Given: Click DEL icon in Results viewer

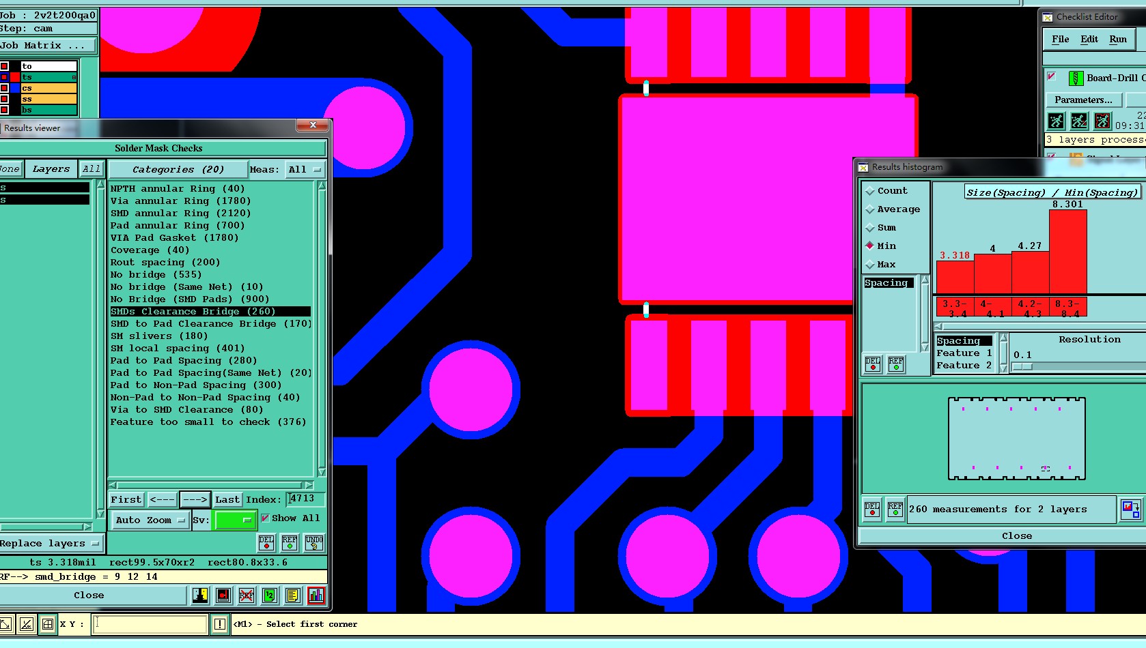Looking at the screenshot, I should [x=266, y=542].
